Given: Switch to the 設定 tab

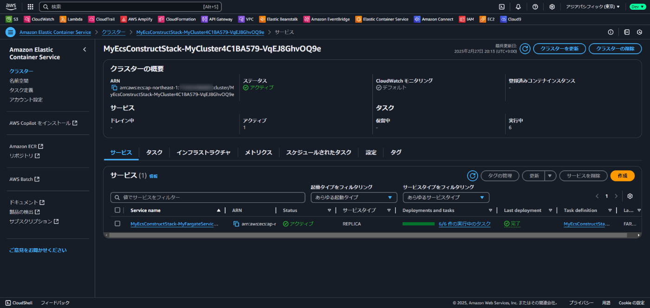Looking at the screenshot, I should tap(371, 152).
